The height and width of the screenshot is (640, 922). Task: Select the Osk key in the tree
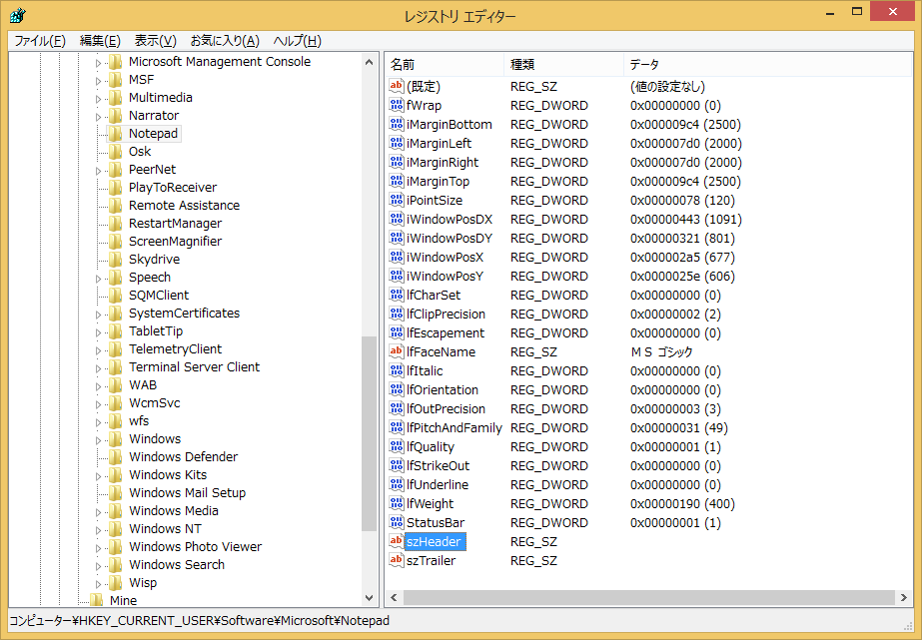(140, 151)
